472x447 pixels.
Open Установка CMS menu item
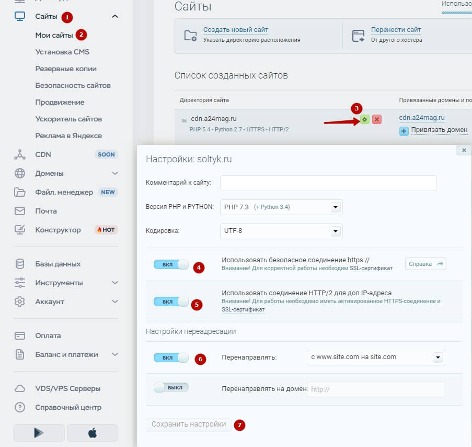click(x=62, y=52)
